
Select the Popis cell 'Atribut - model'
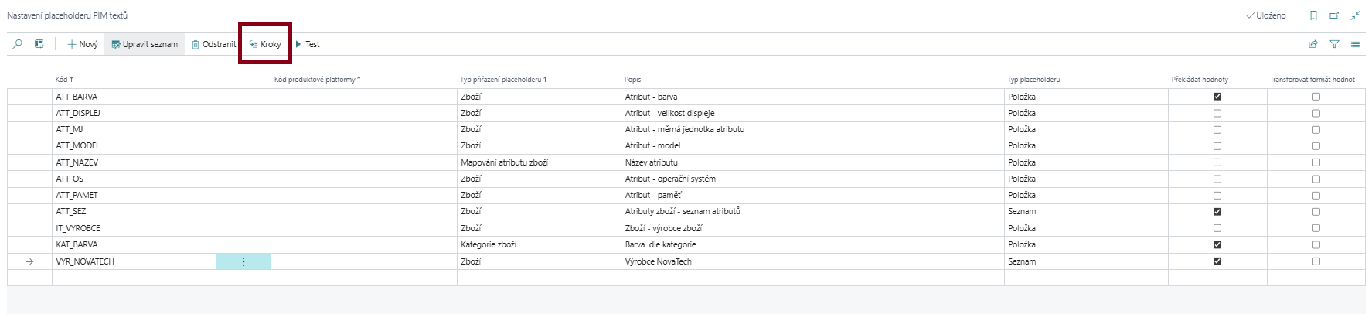654,145
